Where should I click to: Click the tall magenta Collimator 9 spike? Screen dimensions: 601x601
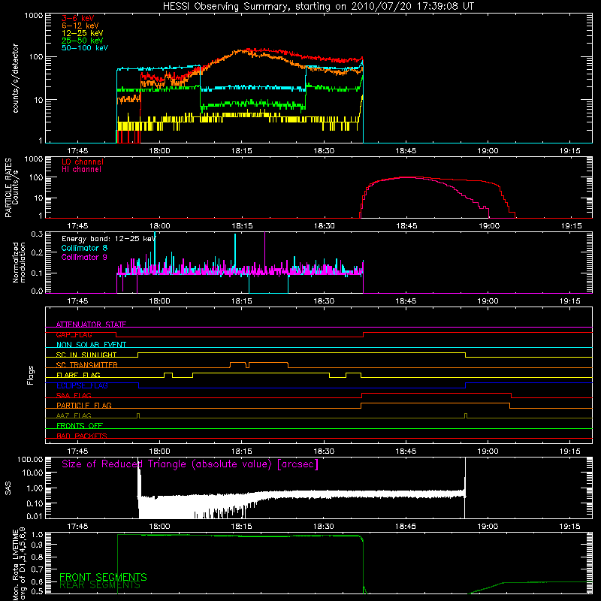pos(265,252)
